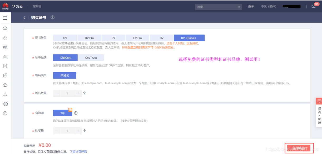Open the mail notifications icon
The width and height of the screenshot is (322, 154).
[313, 6]
